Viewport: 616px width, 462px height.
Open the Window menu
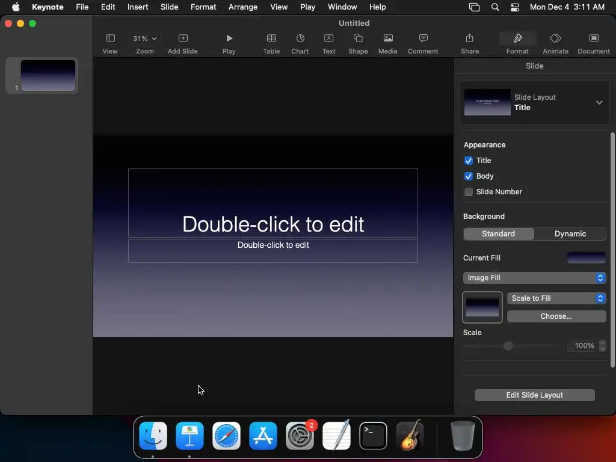(342, 7)
